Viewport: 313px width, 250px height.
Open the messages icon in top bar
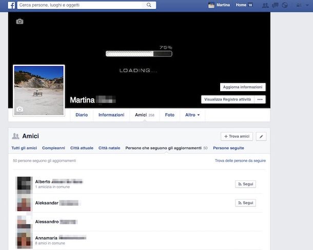click(x=275, y=5)
